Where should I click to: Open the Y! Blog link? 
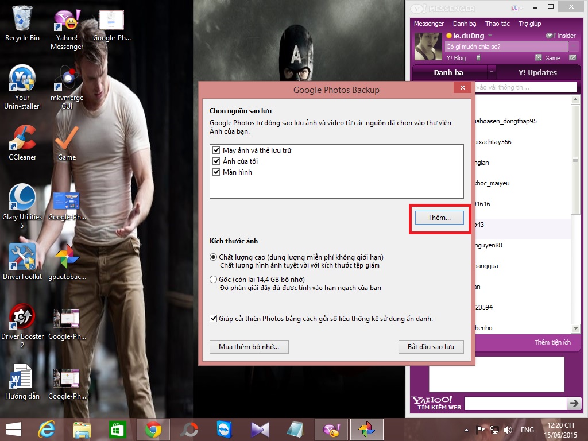(456, 58)
